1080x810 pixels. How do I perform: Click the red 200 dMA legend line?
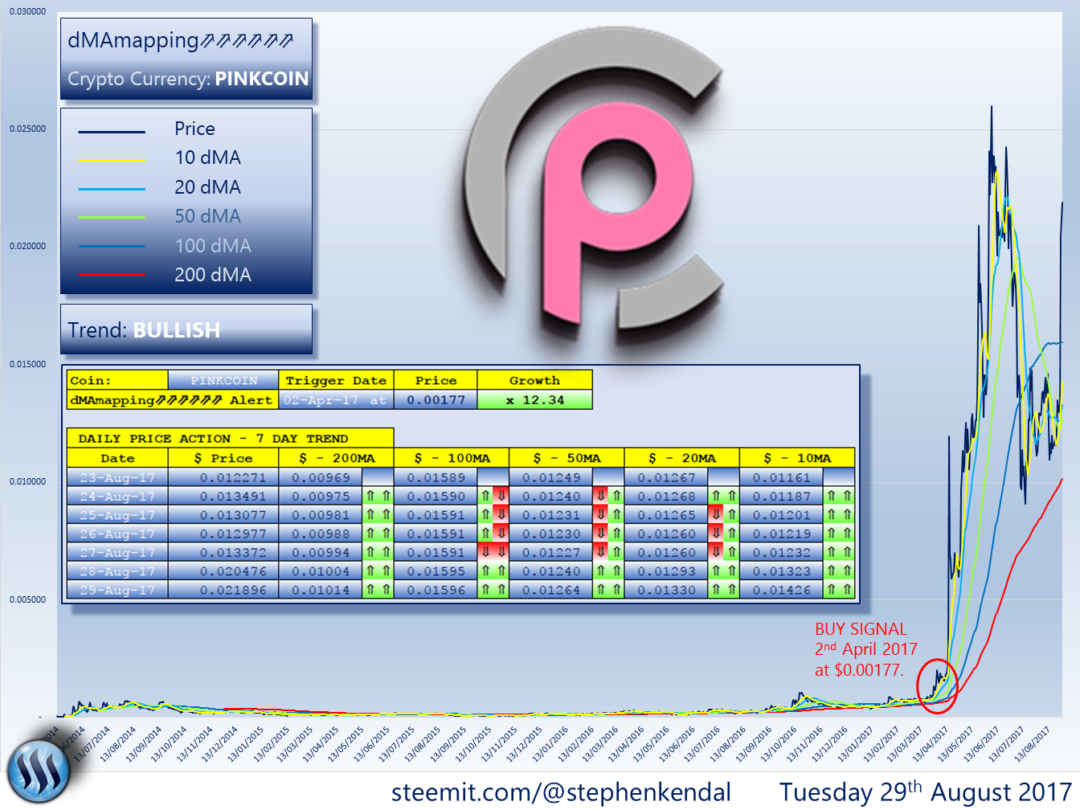[x=112, y=275]
